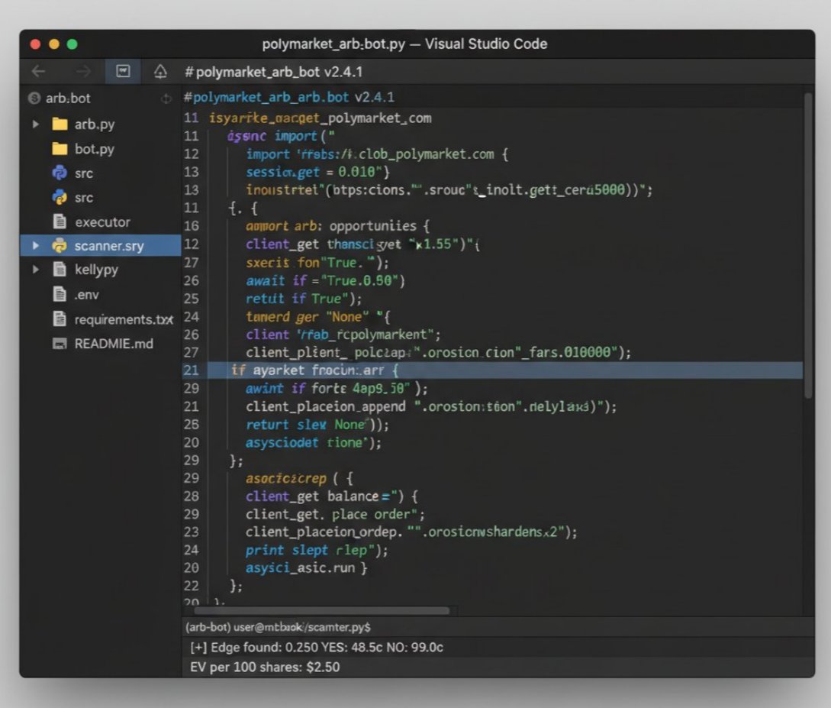Viewport: 831px width, 708px height.
Task: Click the green maximize window button
Action: pyautogui.click(x=72, y=44)
